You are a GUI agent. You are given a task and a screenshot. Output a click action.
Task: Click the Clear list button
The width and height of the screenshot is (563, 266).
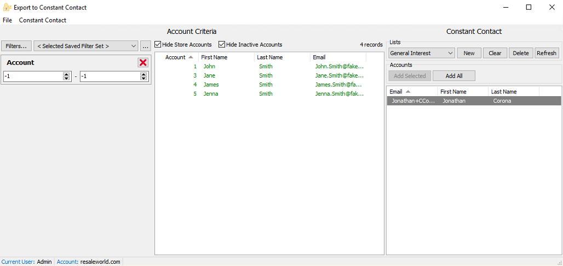point(495,53)
